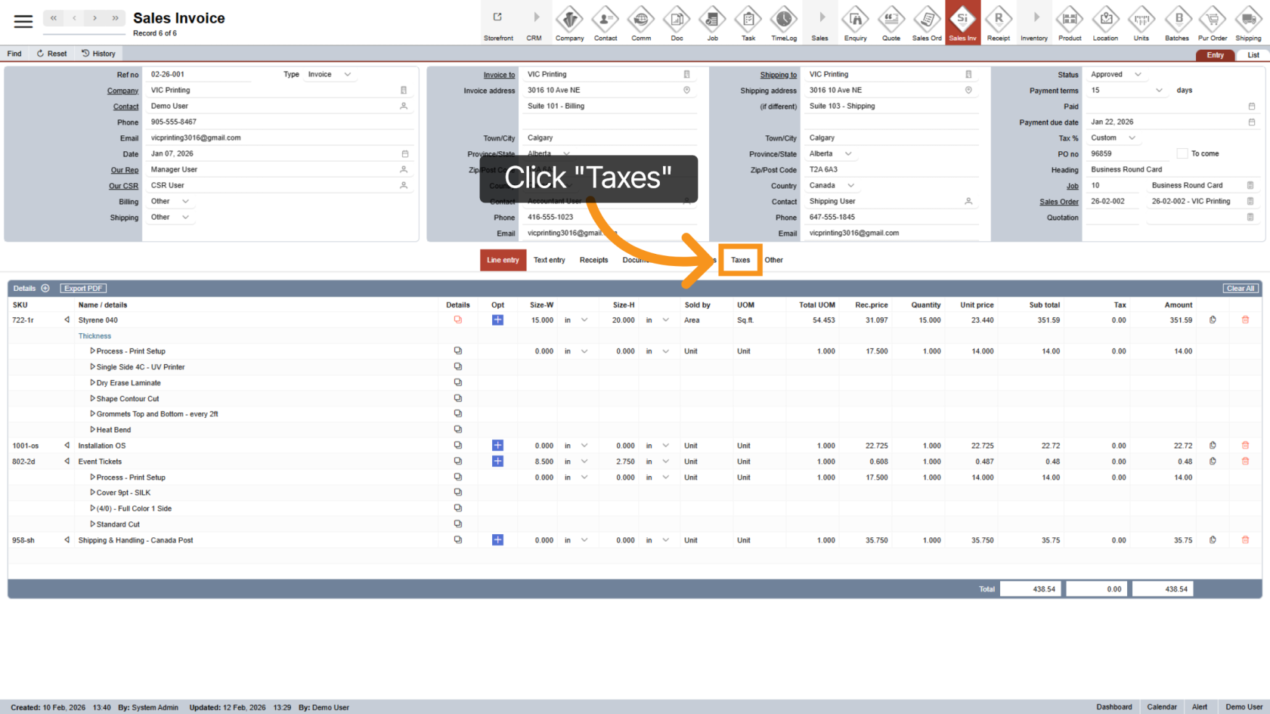Delete the Styrene 040 line item

point(1245,320)
